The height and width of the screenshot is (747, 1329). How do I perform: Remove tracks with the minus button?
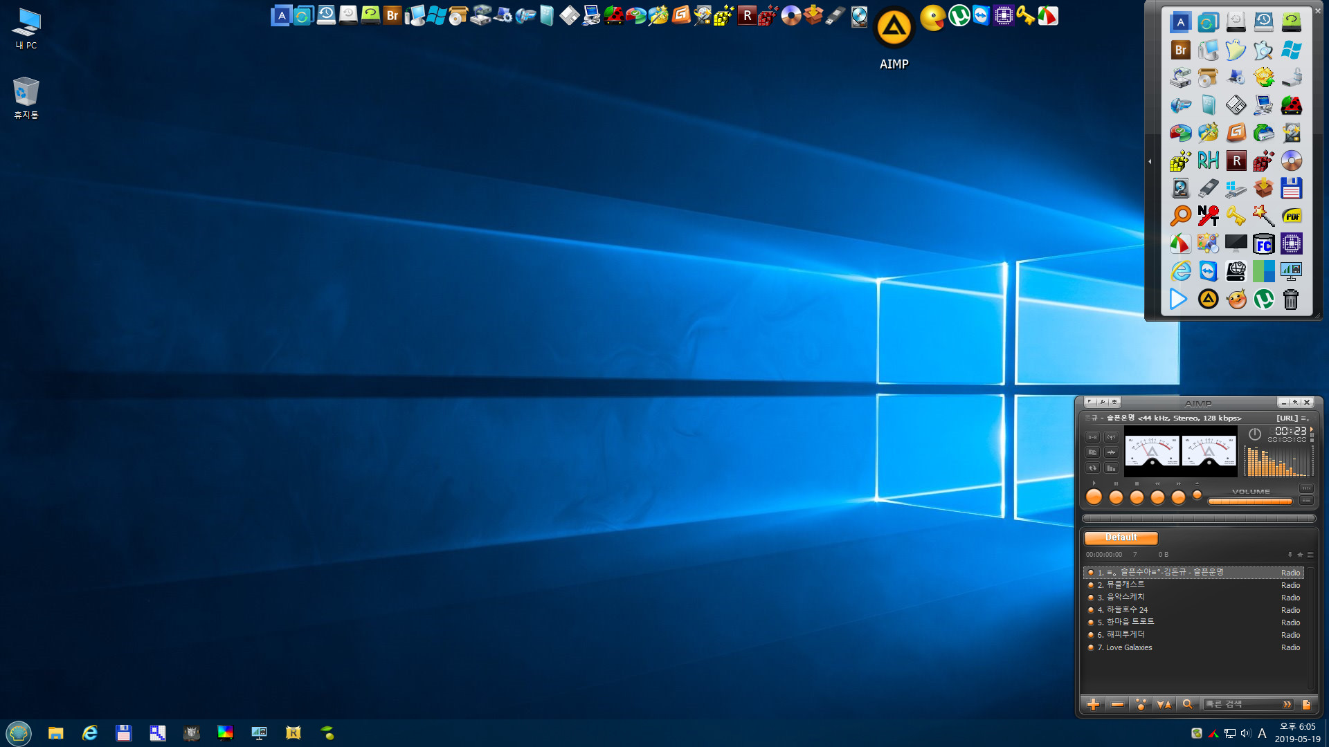1117,704
